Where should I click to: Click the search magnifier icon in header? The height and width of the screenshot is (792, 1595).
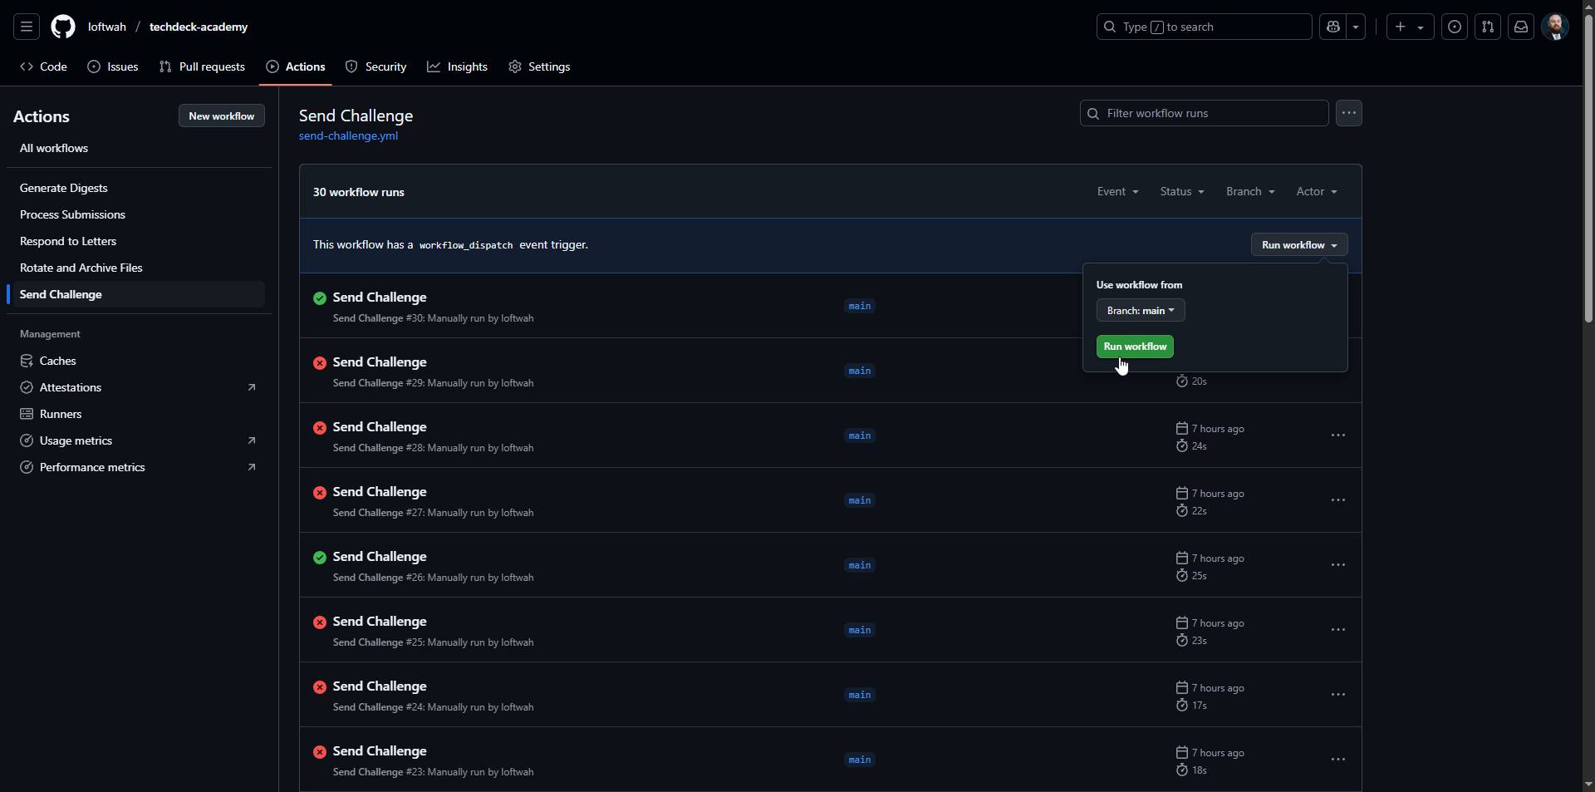coord(1110,27)
